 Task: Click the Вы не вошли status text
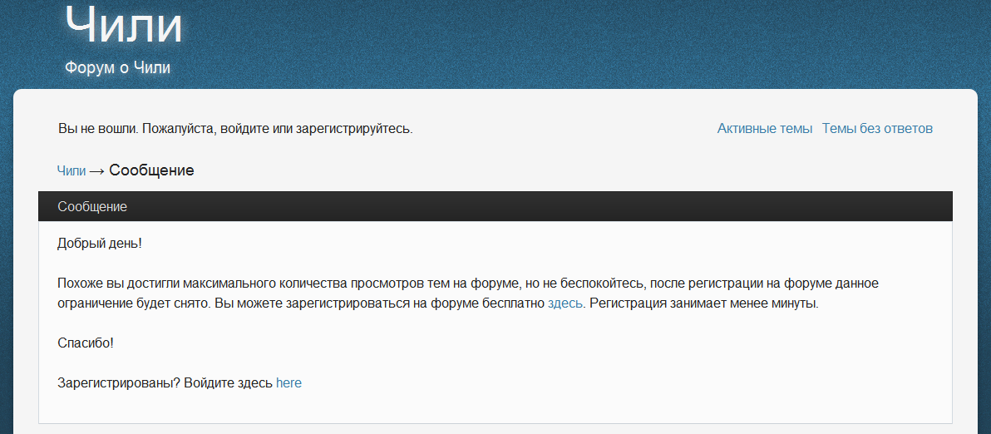pyautogui.click(x=235, y=129)
